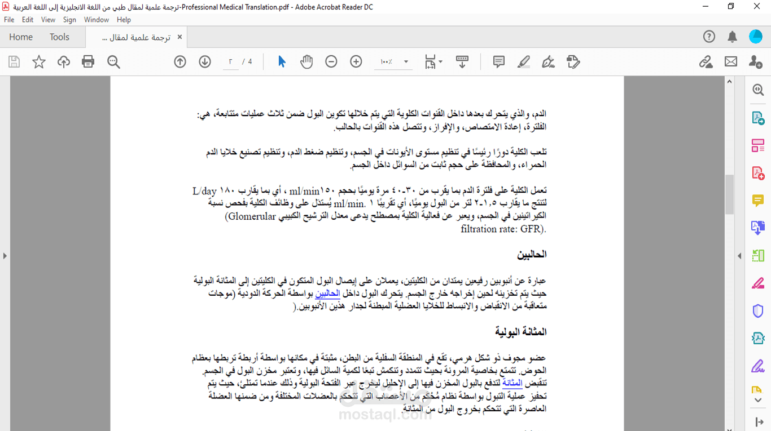The image size is (771, 431).
Task: Click the vertical scrollbar thumb
Action: [x=730, y=194]
